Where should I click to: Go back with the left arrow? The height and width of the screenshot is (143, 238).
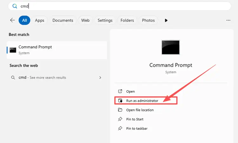click(12, 20)
